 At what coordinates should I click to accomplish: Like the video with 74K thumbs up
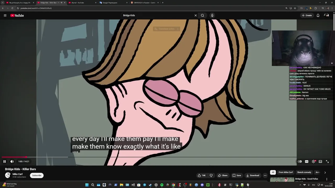[x=202, y=175]
